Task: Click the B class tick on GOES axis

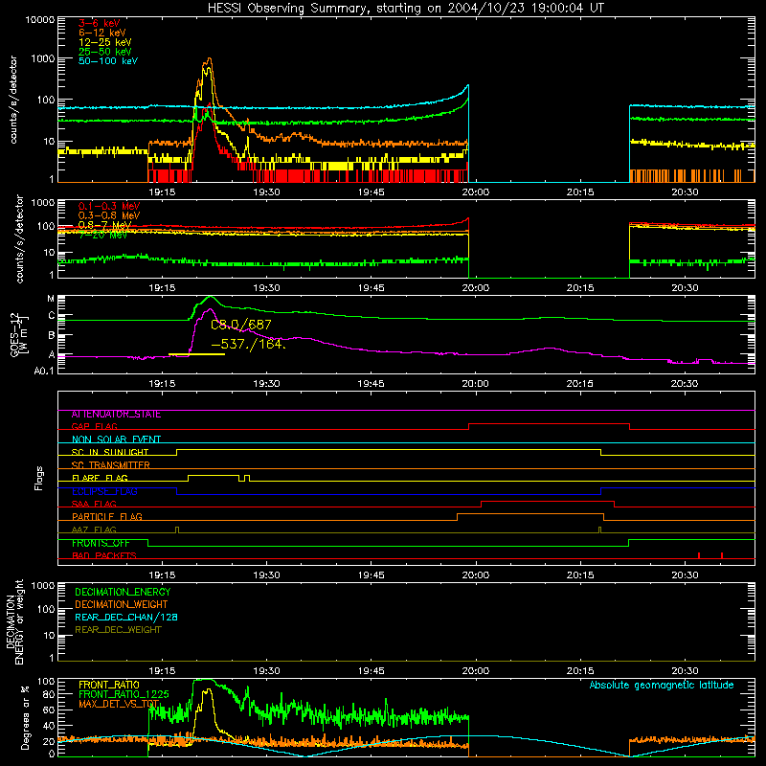Action: click(52, 336)
